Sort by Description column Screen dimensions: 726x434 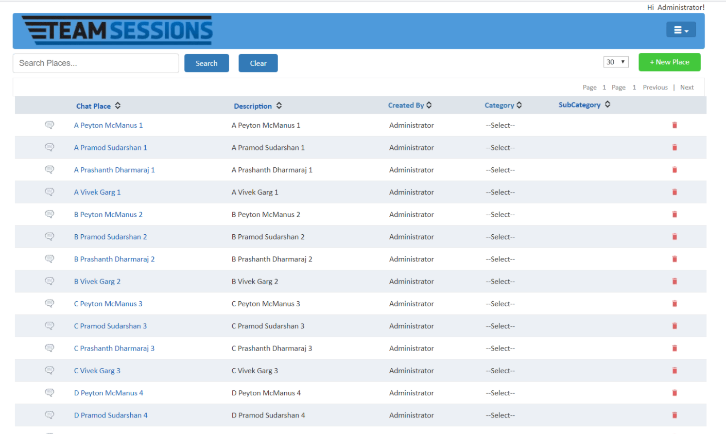[258, 106]
